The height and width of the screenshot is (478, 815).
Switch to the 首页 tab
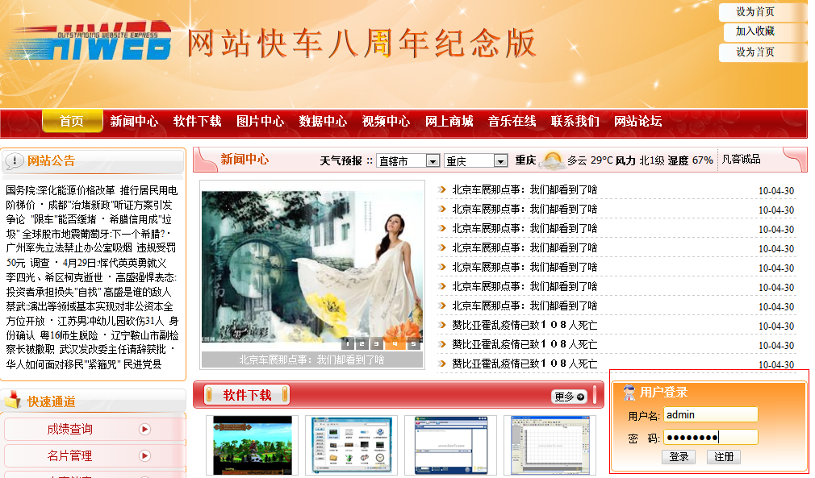point(72,122)
